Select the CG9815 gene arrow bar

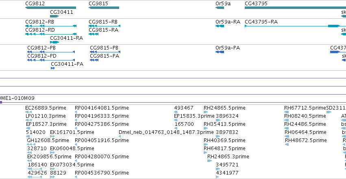coord(104,8)
